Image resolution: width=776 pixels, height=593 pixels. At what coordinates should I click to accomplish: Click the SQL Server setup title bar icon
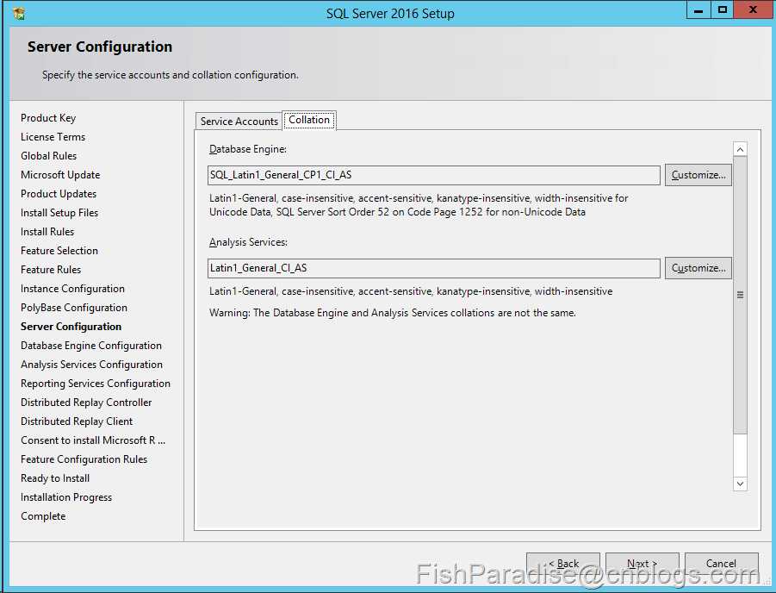coord(19,14)
